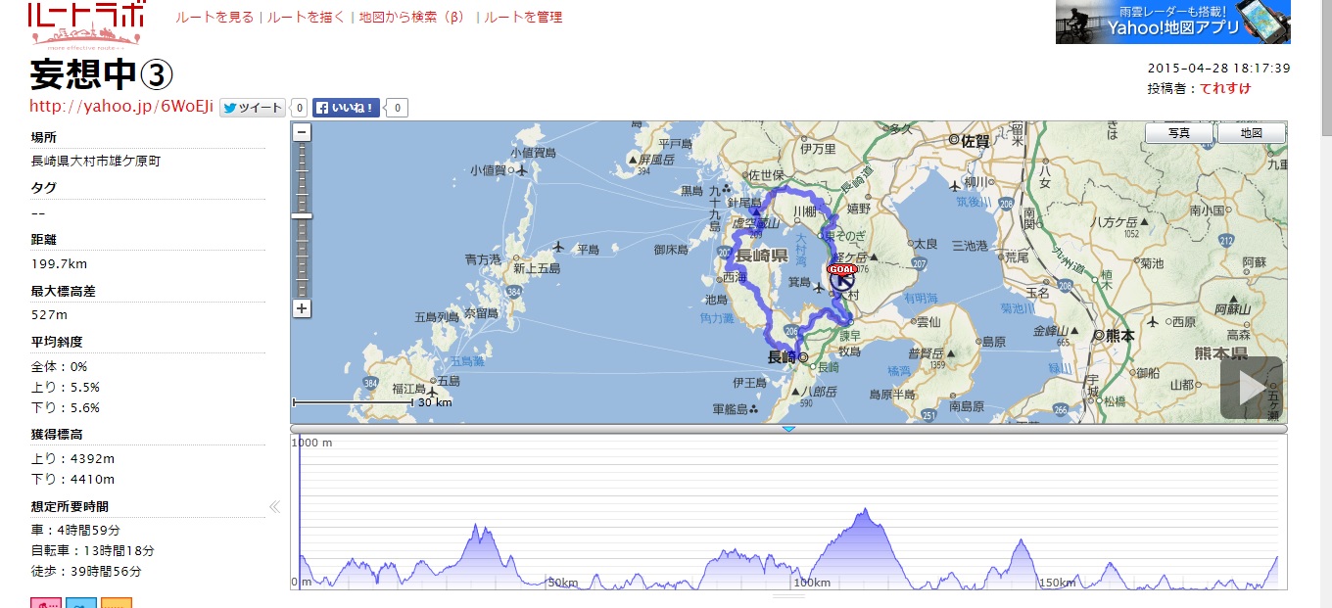The height and width of the screenshot is (608, 1332).
Task: Click the Twitter tweet count box
Action: [300, 108]
